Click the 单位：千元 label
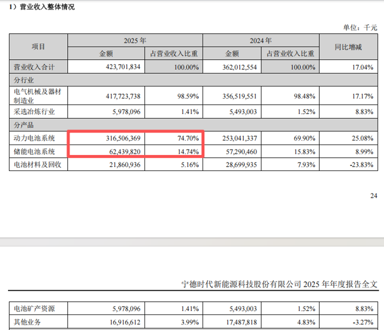The image size is (384, 330). (x=359, y=27)
